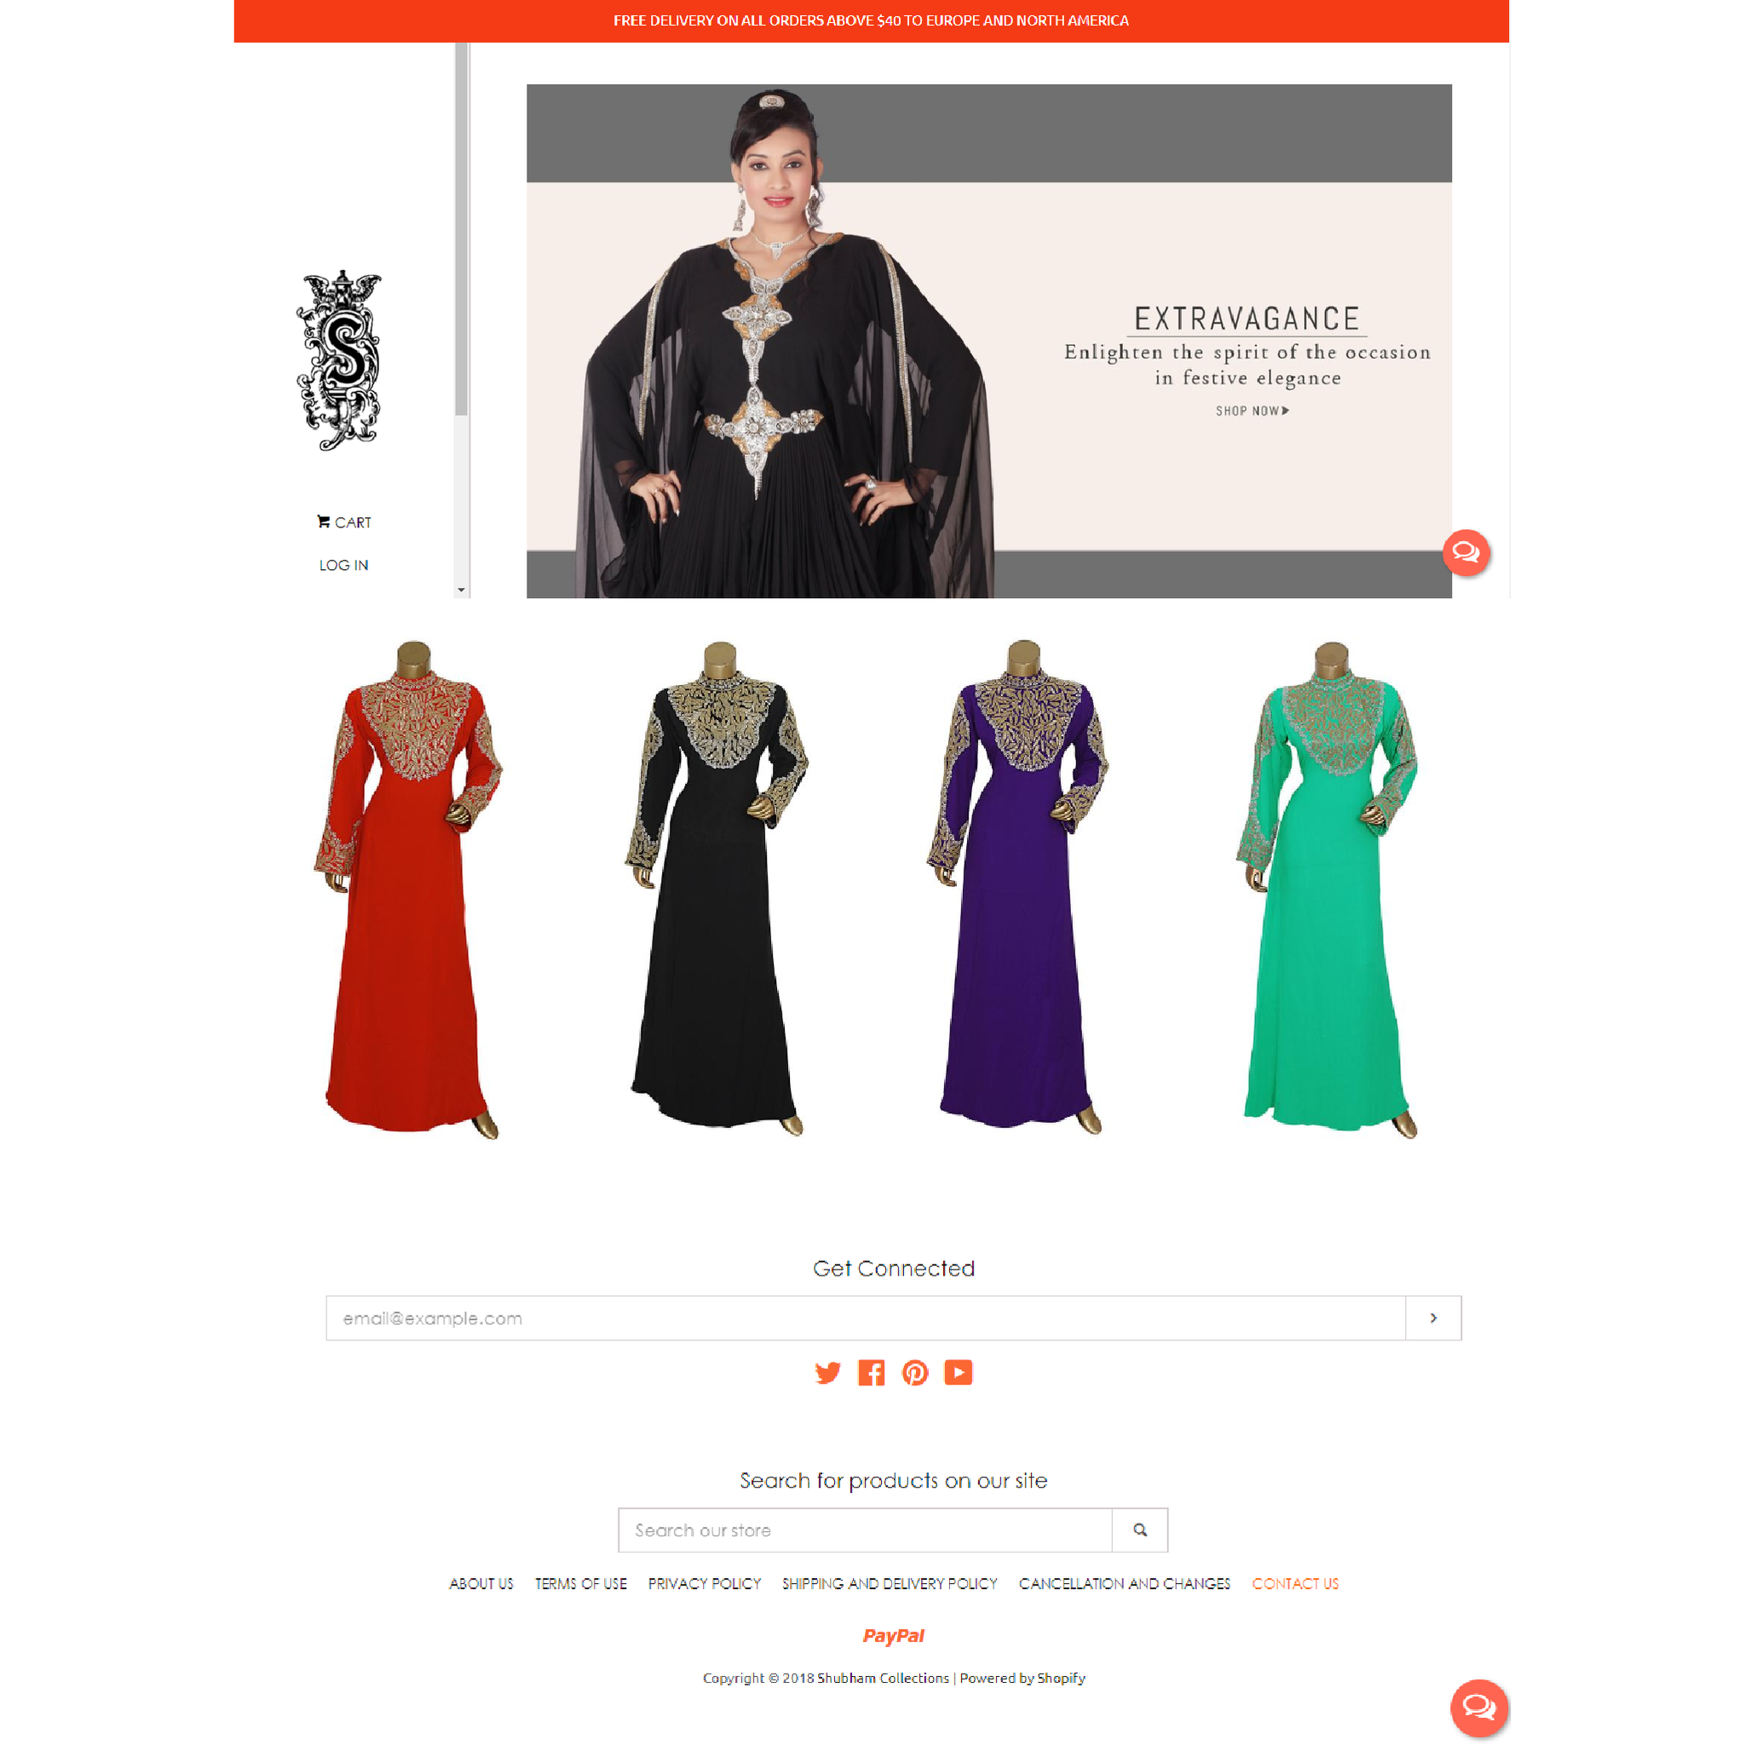Click the YouTube social media icon
The height and width of the screenshot is (1745, 1745).
click(960, 1373)
